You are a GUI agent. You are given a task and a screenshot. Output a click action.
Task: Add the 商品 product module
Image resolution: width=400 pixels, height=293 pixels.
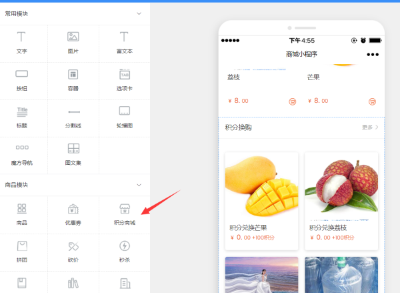click(x=22, y=214)
